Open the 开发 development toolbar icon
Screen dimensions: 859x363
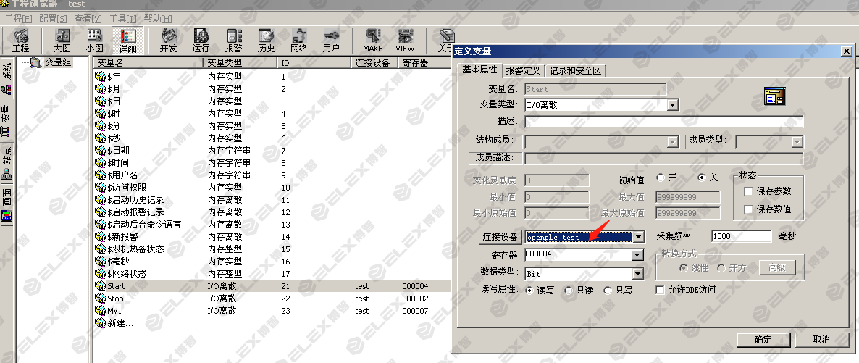(x=168, y=41)
